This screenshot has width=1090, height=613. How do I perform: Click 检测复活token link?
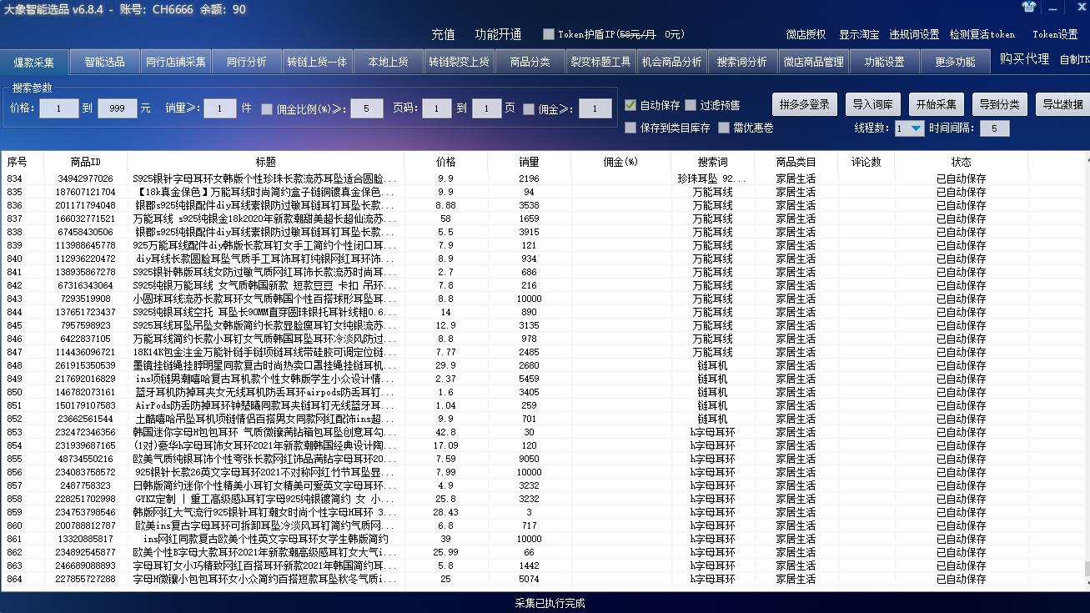982,34
